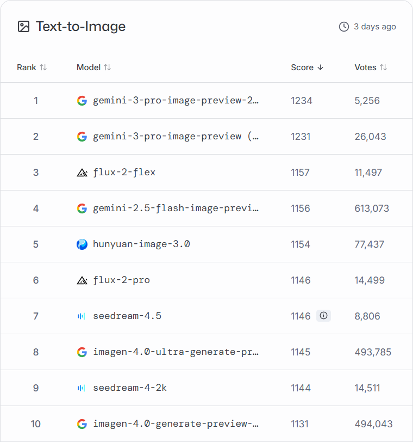
Task: Click the Flux logo beside flux-2-pro
Action: click(x=82, y=280)
